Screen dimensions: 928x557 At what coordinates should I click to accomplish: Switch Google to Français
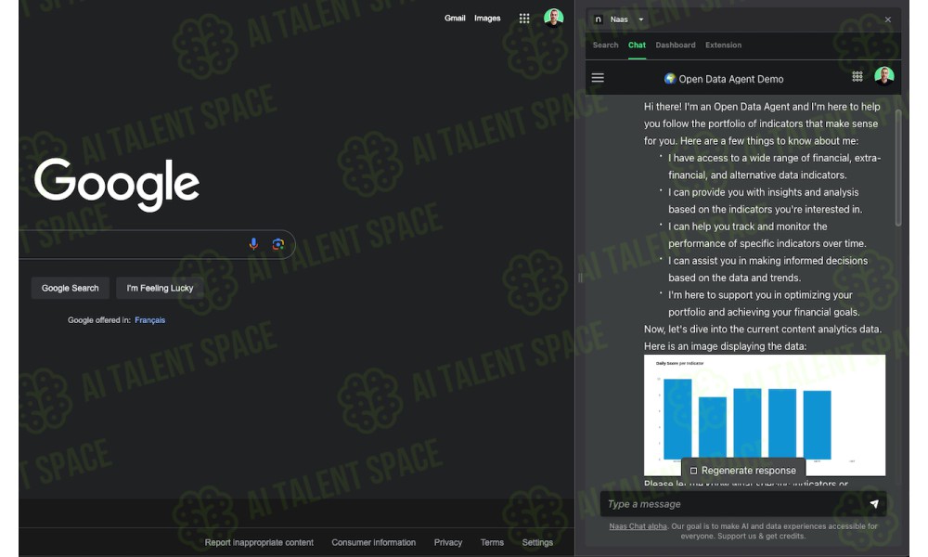tap(149, 320)
